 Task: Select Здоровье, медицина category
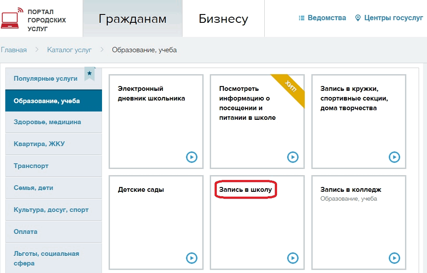[47, 122]
